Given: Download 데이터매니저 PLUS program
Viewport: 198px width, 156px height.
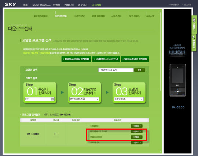Looking at the screenshot, I should pos(137,131).
